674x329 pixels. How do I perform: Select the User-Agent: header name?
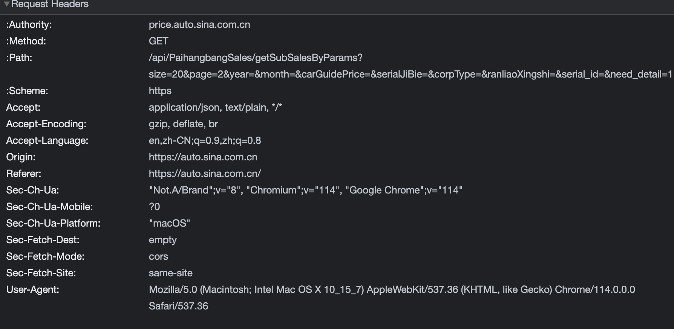click(x=33, y=289)
